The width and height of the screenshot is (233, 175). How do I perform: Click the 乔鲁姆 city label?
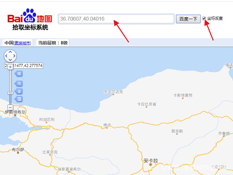point(224,133)
